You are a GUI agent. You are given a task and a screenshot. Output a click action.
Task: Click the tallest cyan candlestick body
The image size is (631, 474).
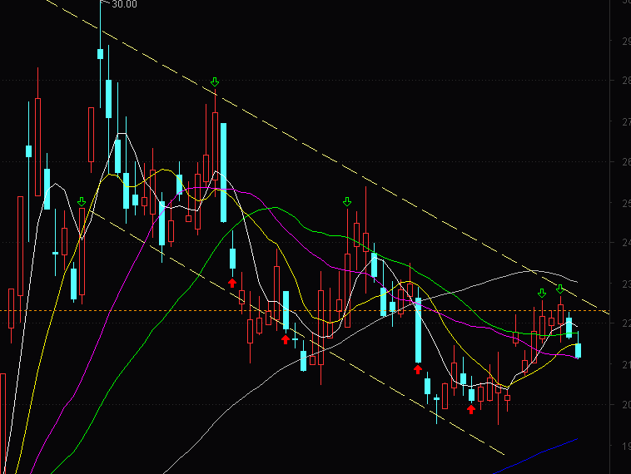point(223,172)
